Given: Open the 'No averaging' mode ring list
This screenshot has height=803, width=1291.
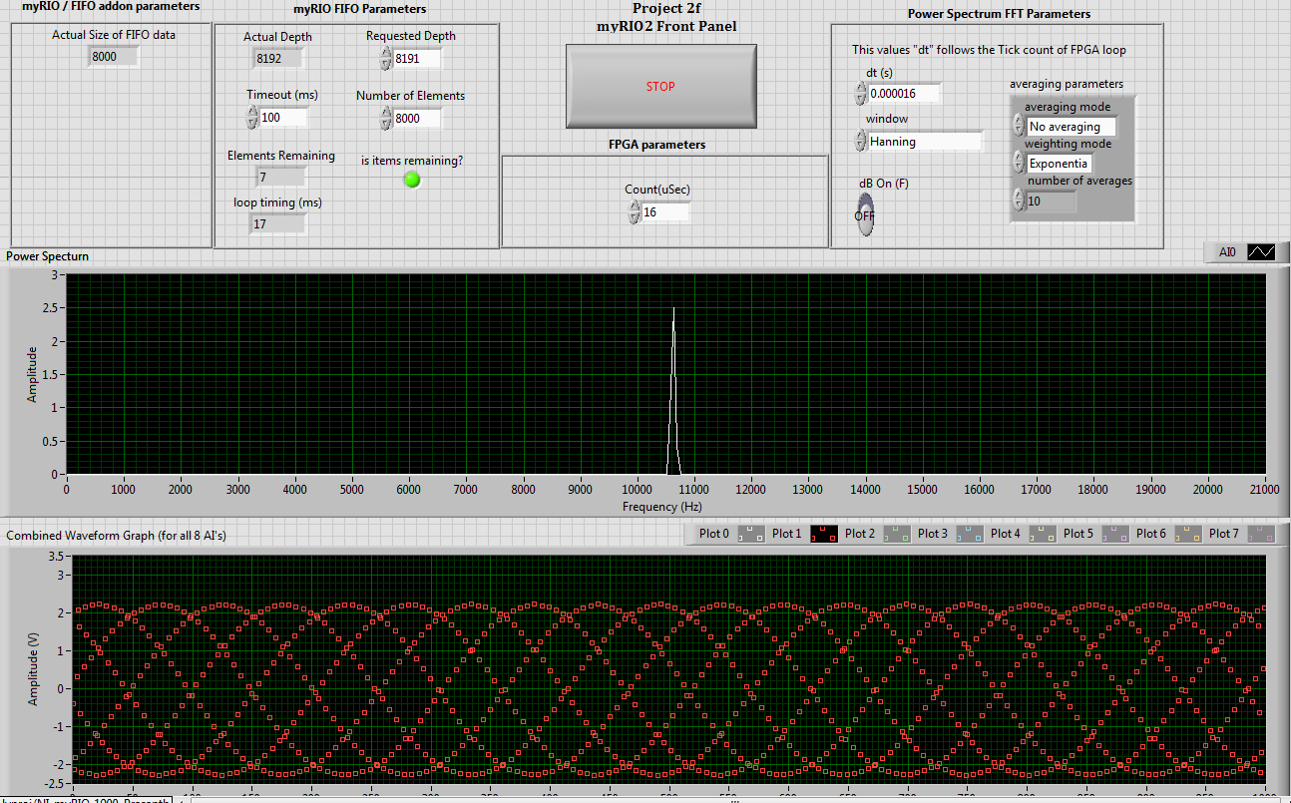Looking at the screenshot, I should pyautogui.click(x=1072, y=127).
